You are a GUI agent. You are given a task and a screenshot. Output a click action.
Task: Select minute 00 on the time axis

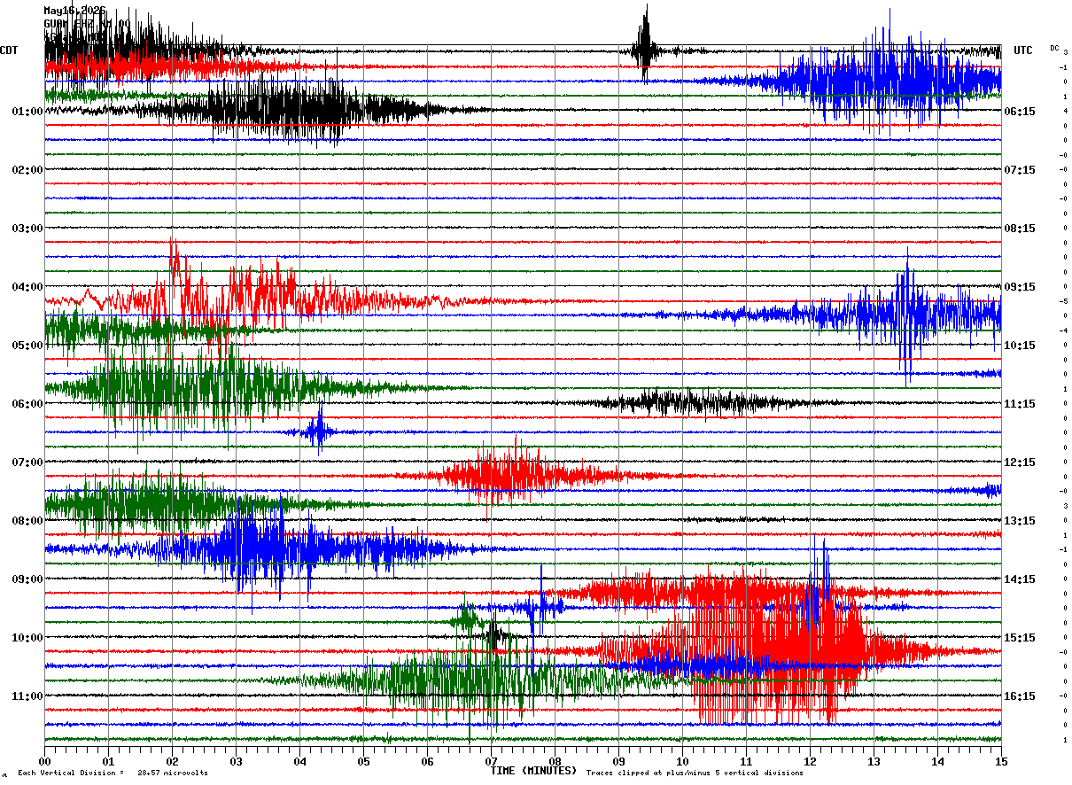click(44, 761)
